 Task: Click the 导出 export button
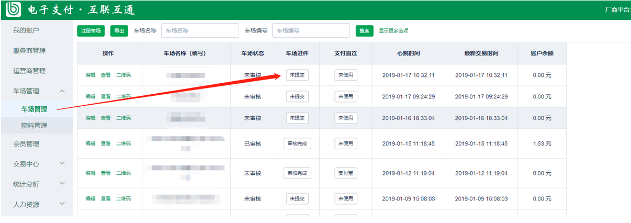click(x=119, y=31)
